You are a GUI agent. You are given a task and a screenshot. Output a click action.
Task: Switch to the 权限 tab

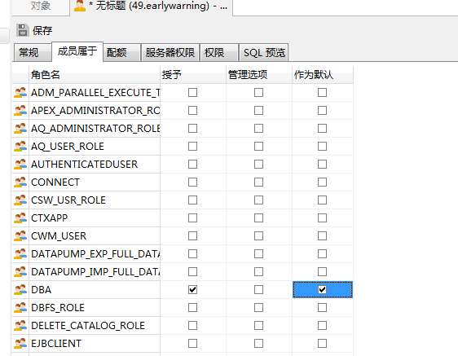coord(219,53)
